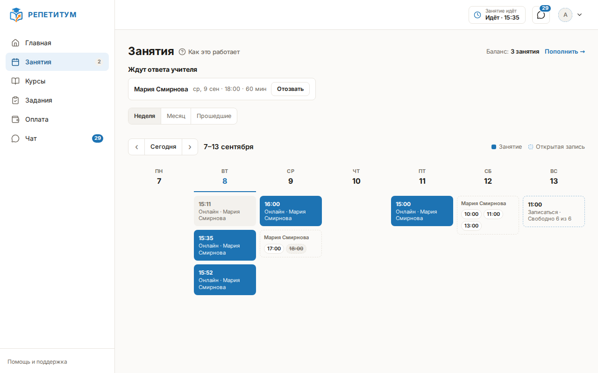Open Задания clipboard icon in sidebar
Screen dimensions: 598x373
tap(15, 100)
